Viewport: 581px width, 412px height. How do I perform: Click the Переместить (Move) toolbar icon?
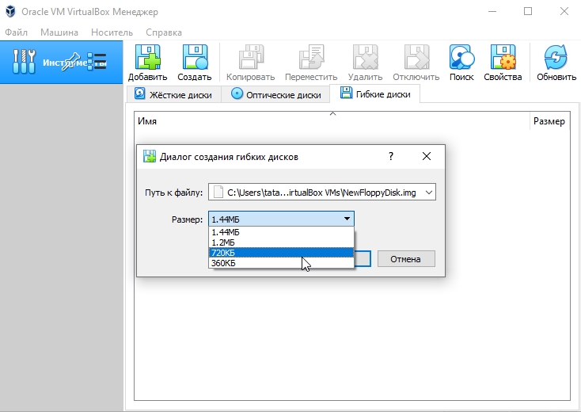pyautogui.click(x=311, y=58)
